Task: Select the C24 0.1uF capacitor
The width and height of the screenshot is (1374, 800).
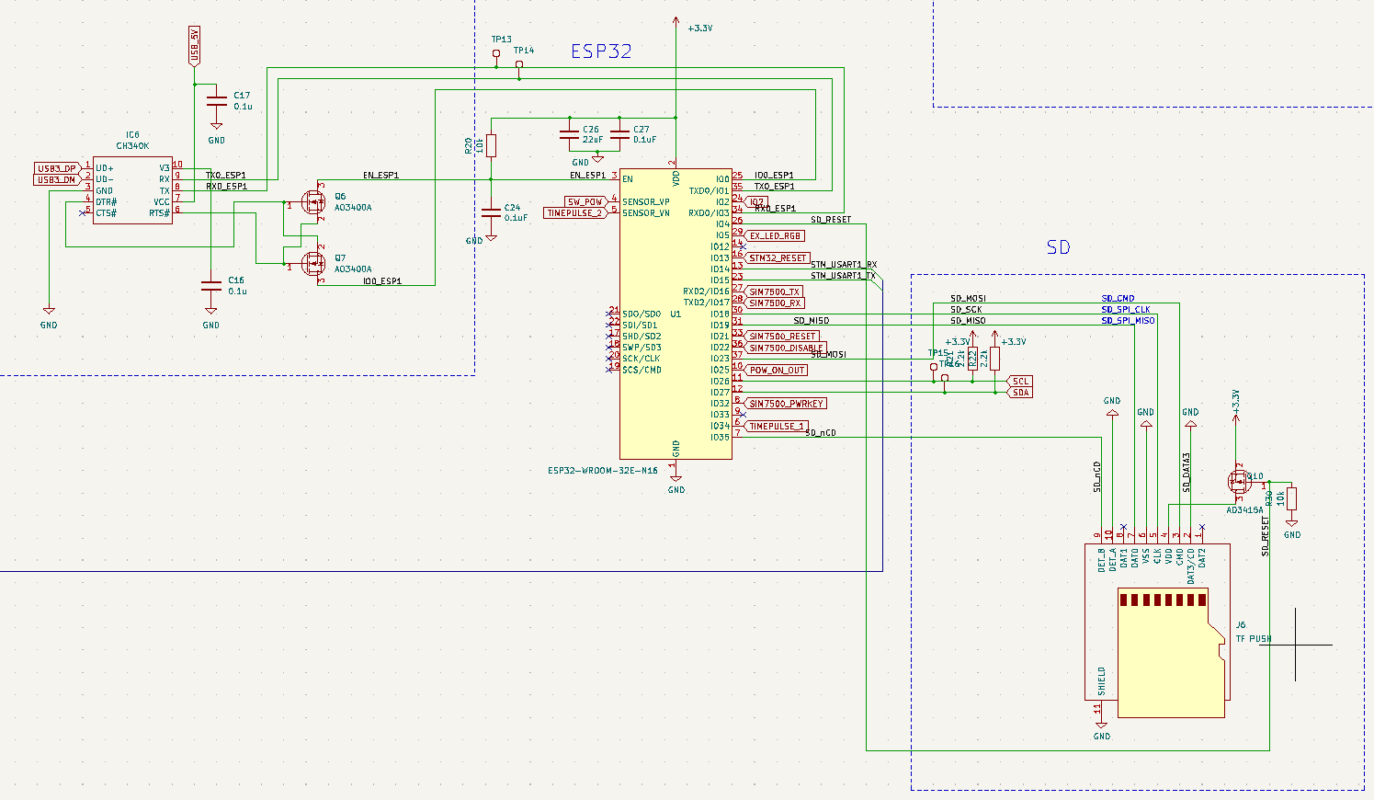Action: (491, 212)
